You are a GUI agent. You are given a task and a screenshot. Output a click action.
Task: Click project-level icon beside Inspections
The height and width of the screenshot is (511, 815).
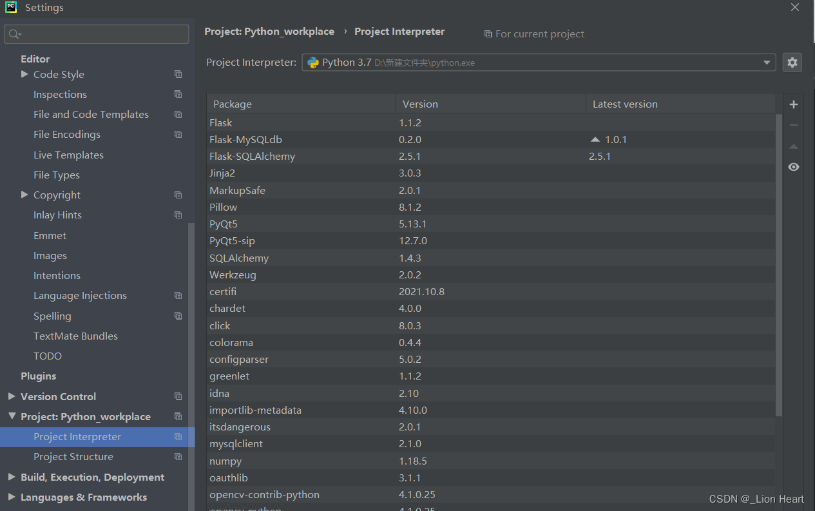178,94
